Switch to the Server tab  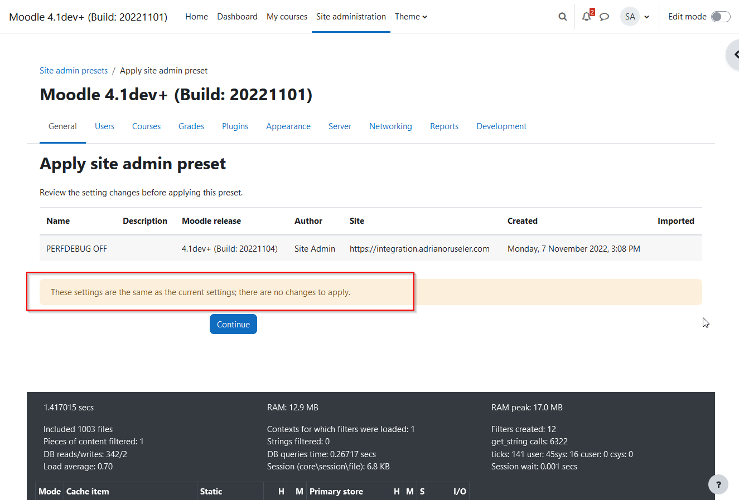pos(340,126)
